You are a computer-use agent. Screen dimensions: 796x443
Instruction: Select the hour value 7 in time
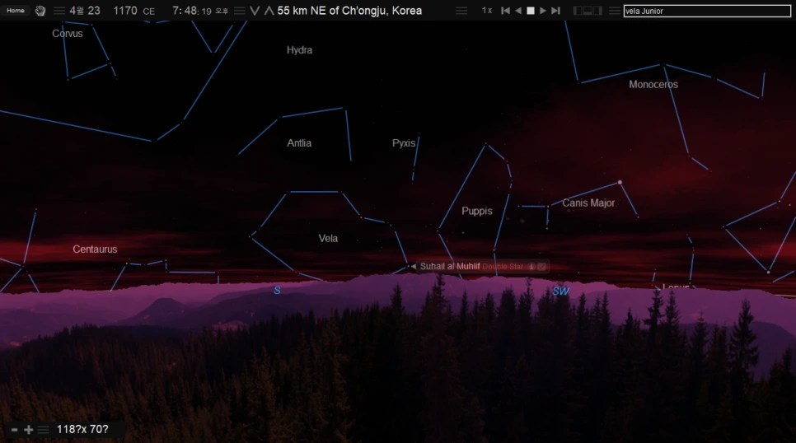tap(176, 11)
